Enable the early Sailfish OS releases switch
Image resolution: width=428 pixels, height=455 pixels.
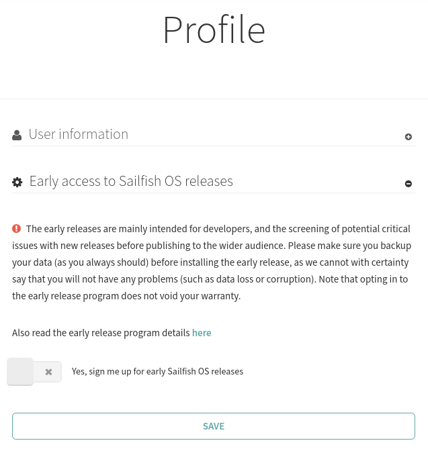tap(34, 372)
